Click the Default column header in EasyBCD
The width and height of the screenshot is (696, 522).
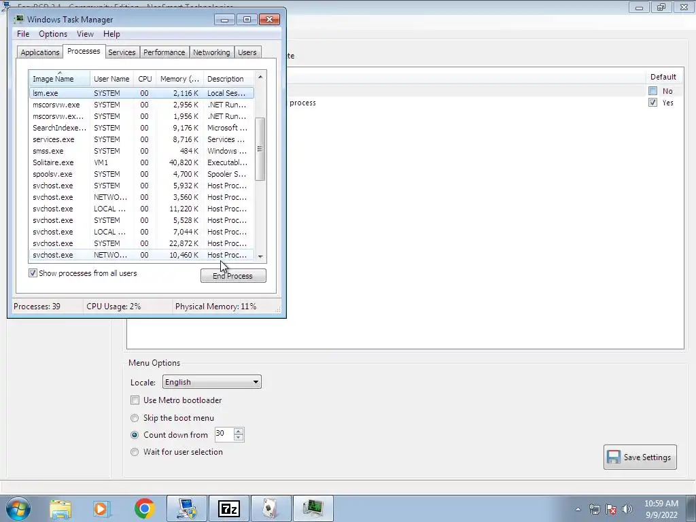663,77
